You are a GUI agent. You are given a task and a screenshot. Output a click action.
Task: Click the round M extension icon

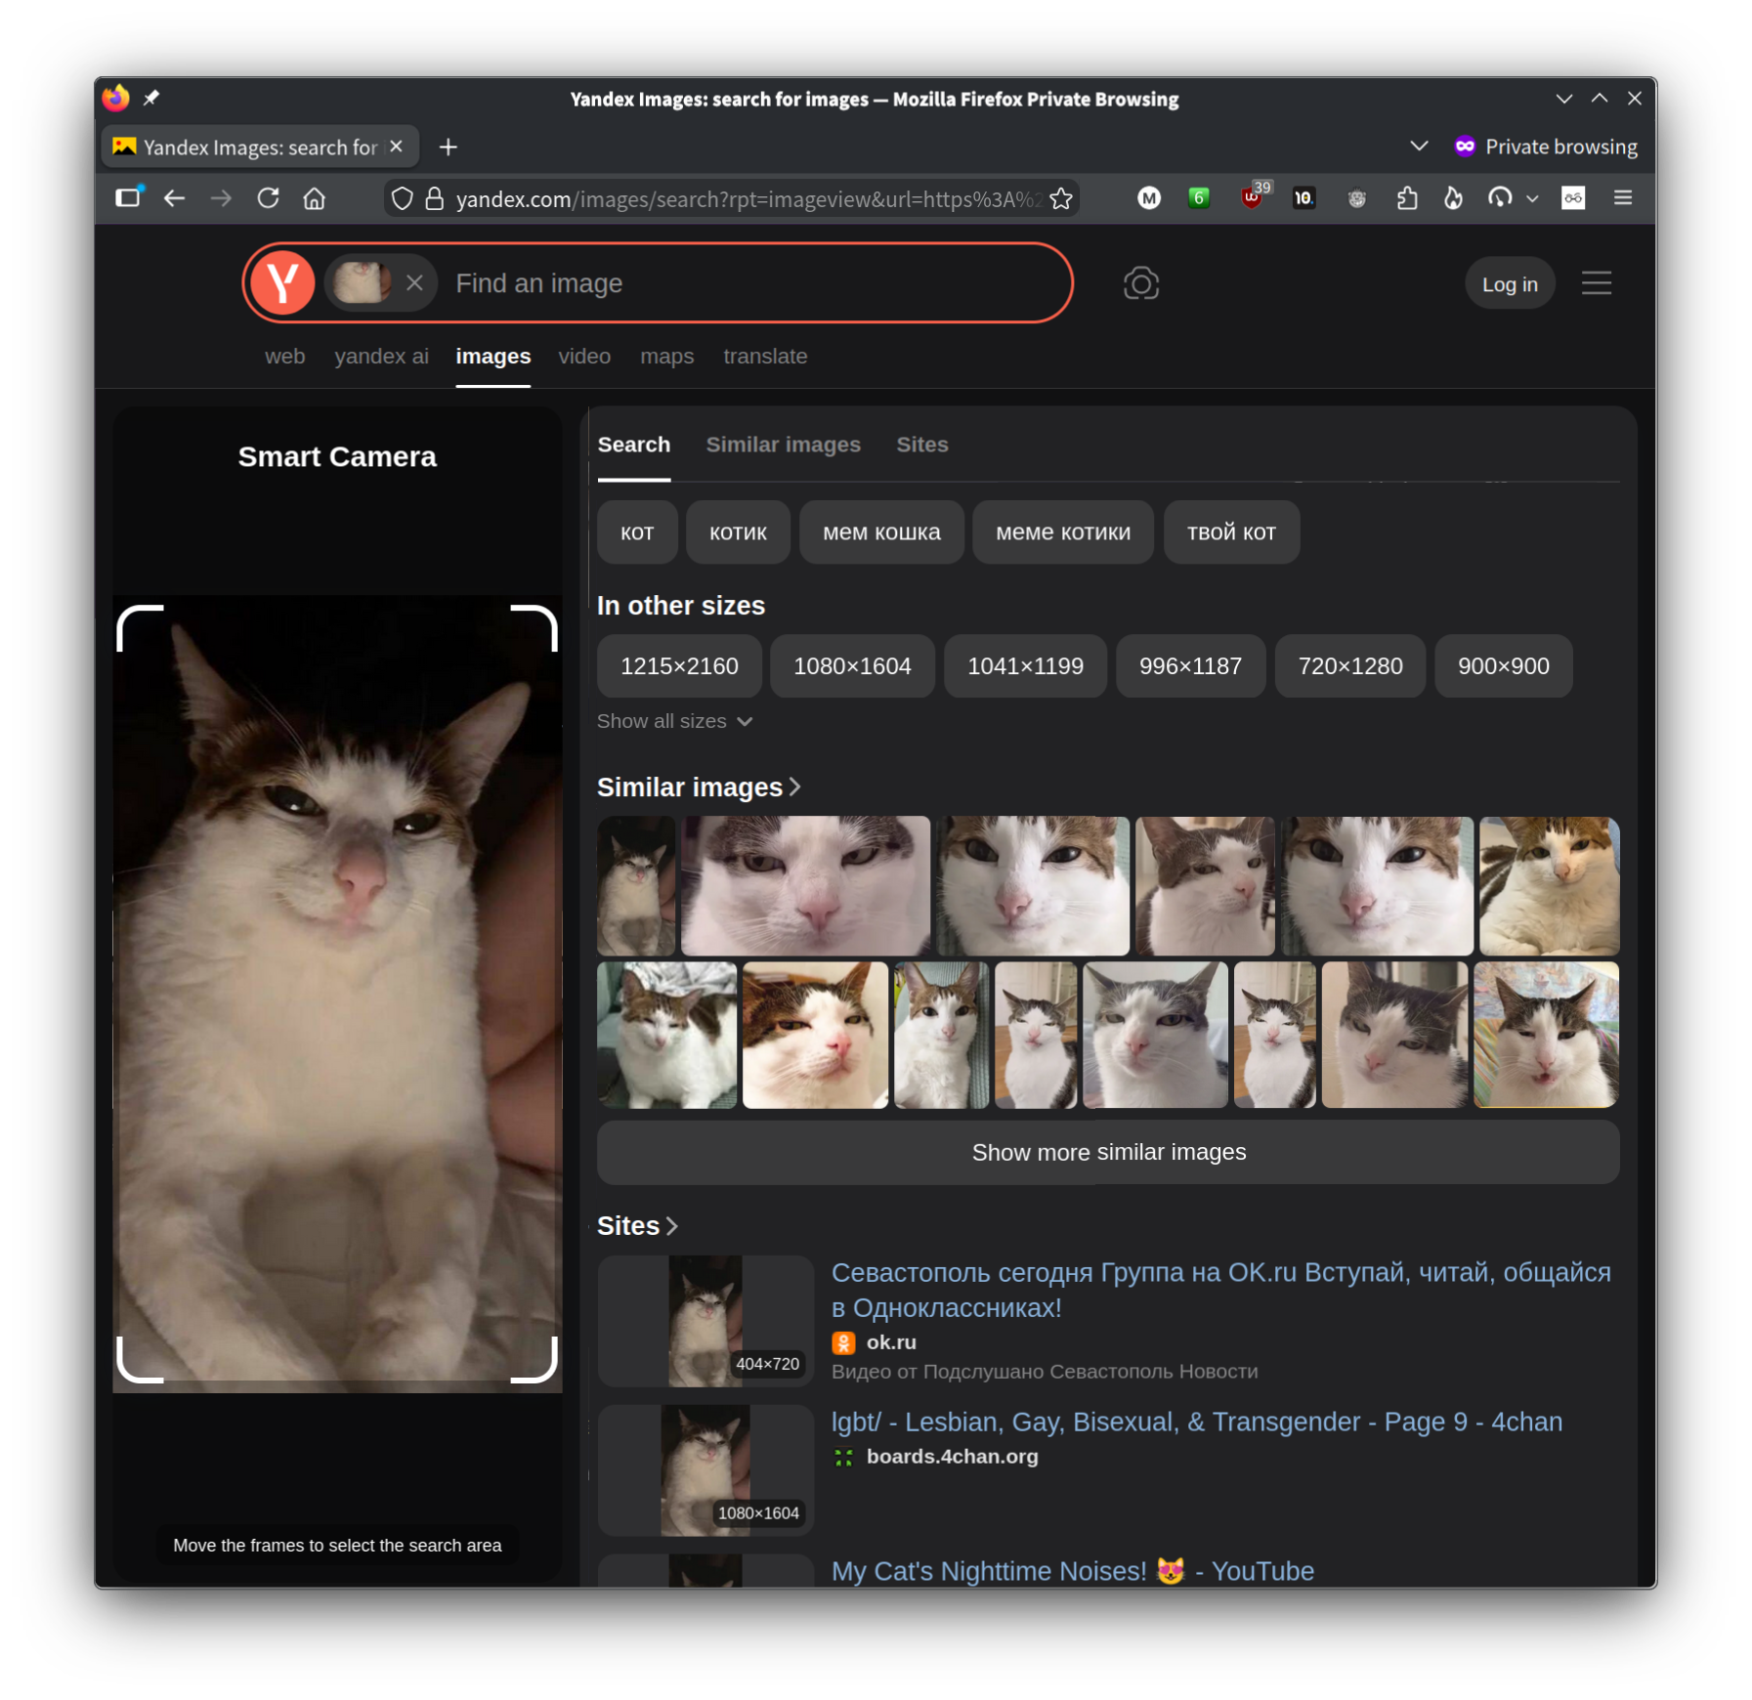1149,199
